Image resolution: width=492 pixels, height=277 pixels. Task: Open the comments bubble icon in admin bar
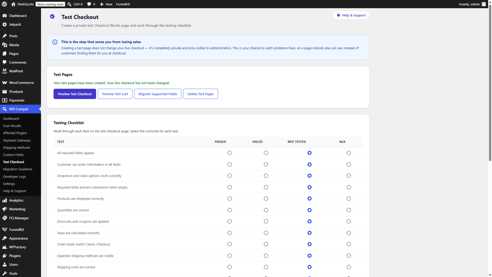89,4
